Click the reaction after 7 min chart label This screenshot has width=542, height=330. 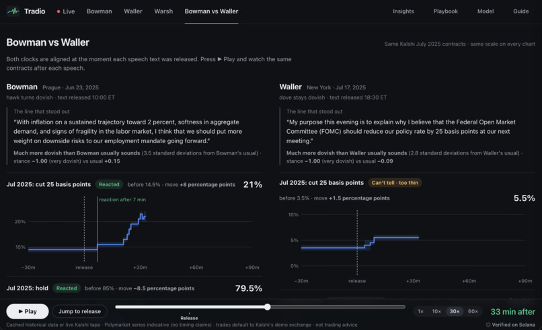tap(122, 200)
